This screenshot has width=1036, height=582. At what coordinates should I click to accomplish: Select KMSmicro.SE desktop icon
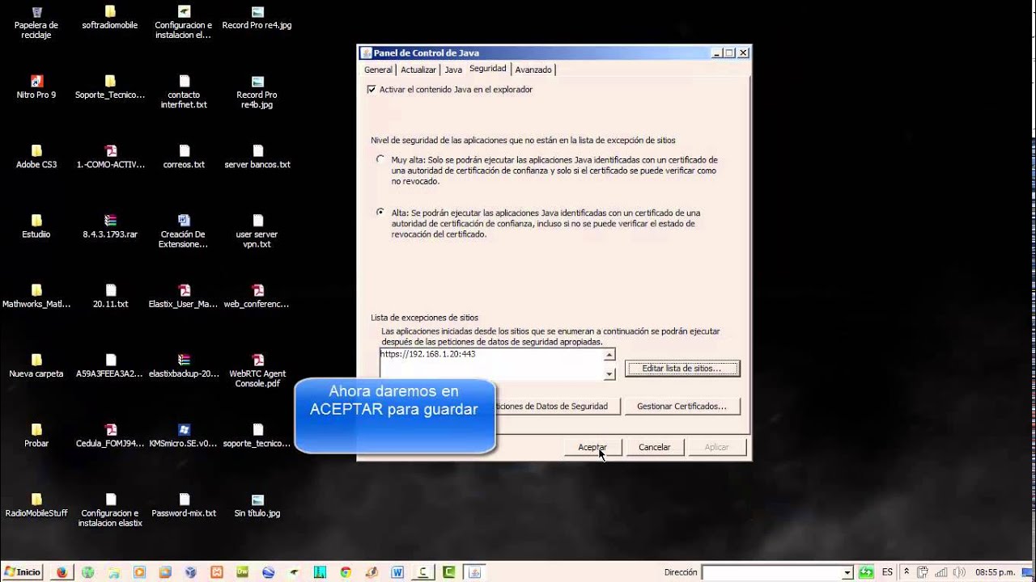pos(184,436)
